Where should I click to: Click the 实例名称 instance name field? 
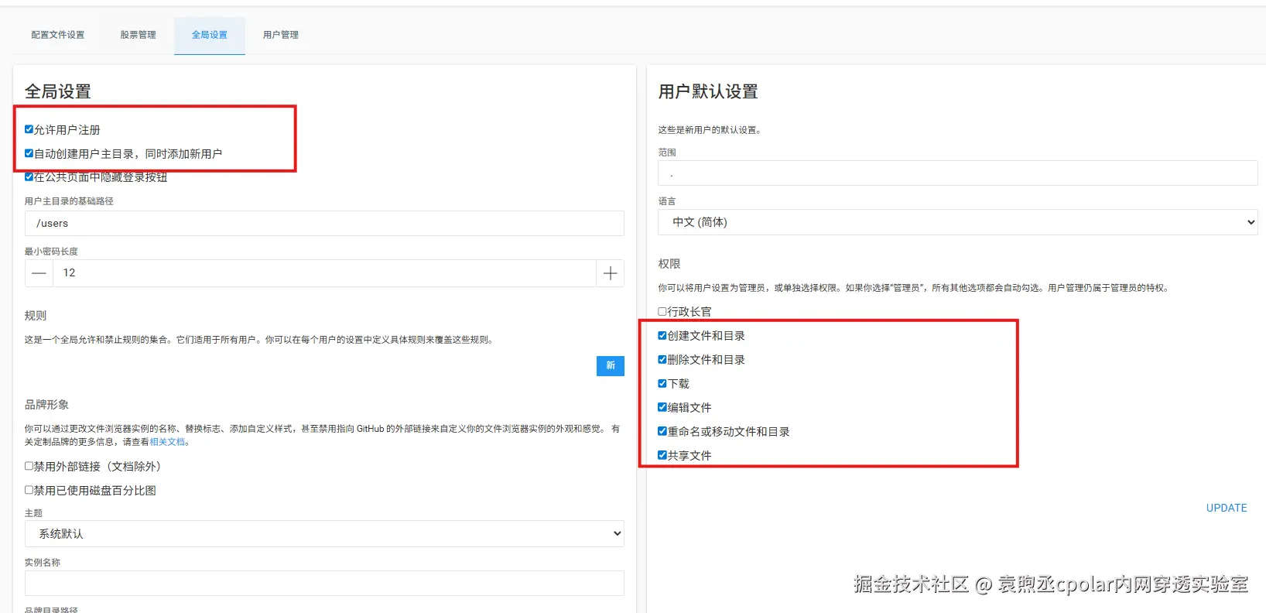[324, 583]
